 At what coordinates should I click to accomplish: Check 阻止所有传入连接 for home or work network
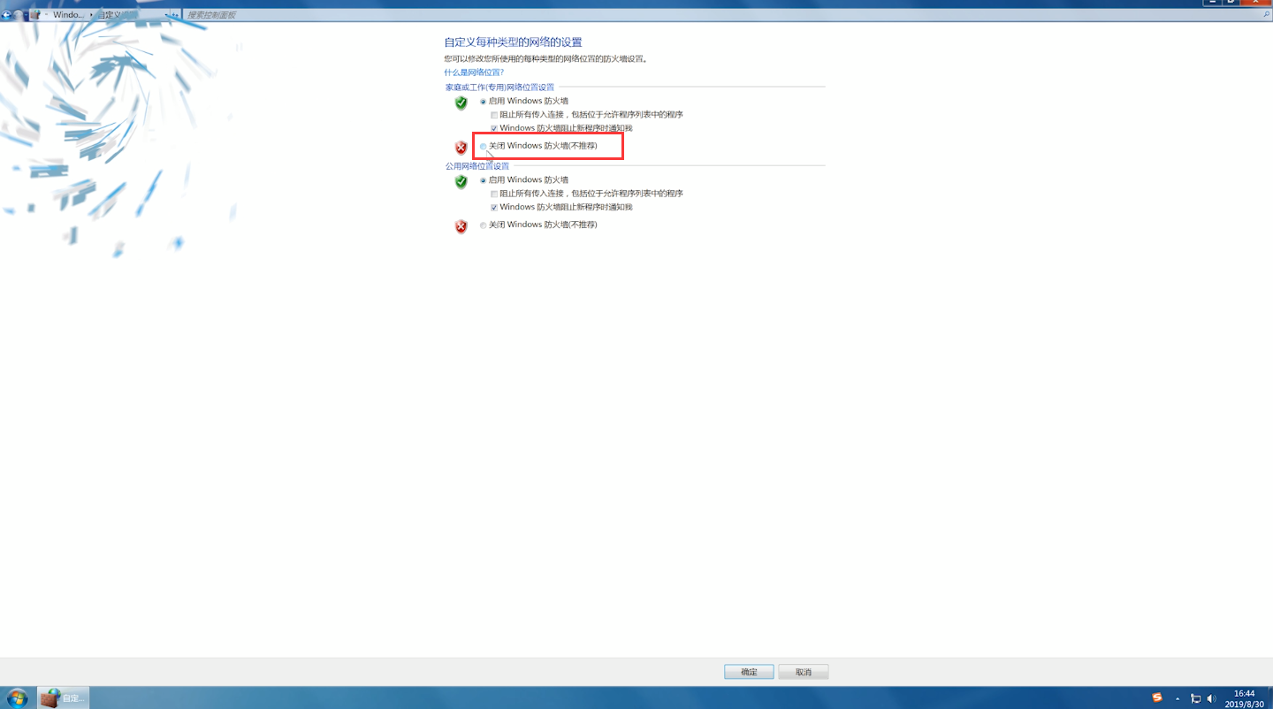pyautogui.click(x=494, y=115)
